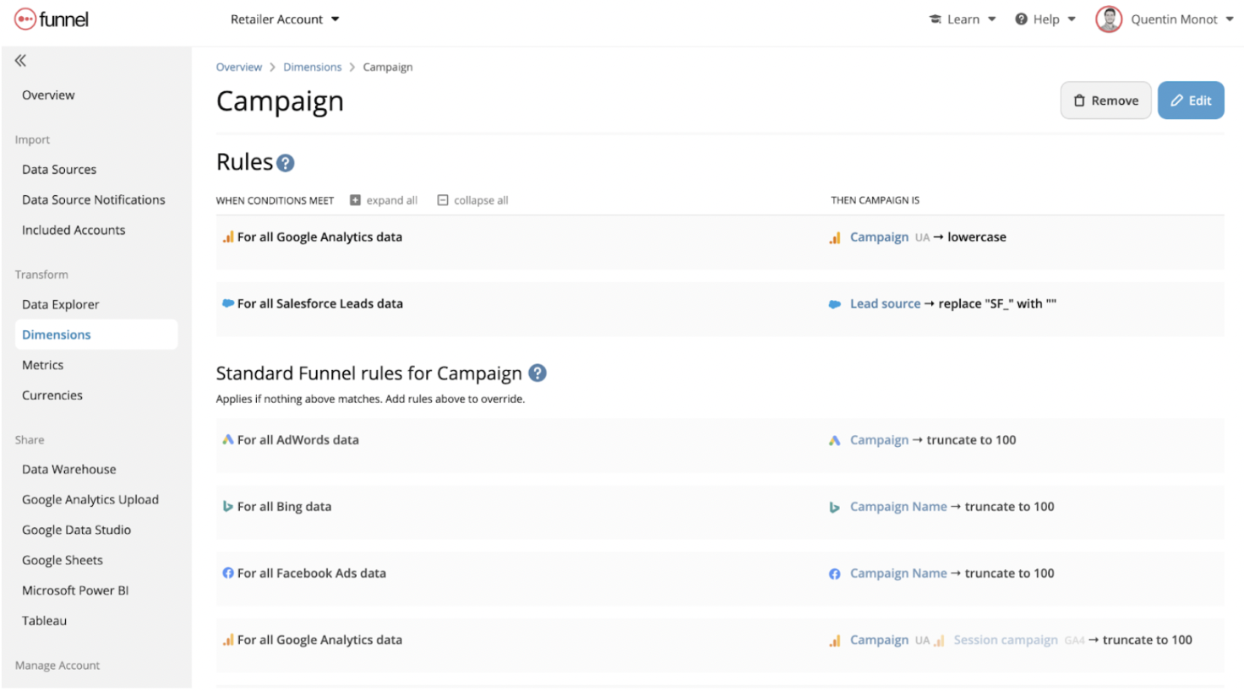Click the Facebook icon next to Facebook Ads rule
Image resolution: width=1244 pixels, height=691 pixels.
(227, 573)
